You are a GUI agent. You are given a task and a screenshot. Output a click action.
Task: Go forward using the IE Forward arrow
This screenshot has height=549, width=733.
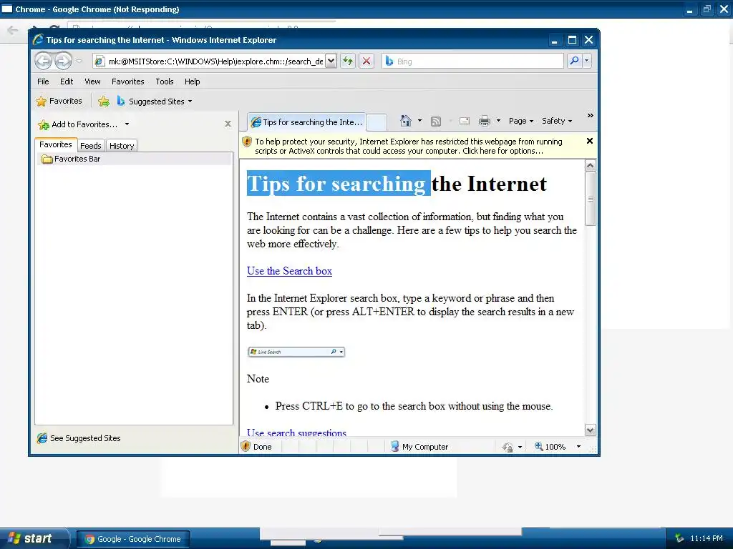point(63,61)
